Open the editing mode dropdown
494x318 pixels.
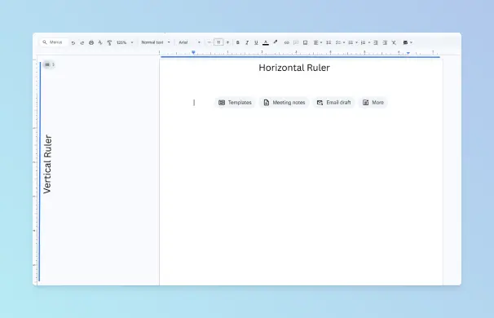click(x=408, y=42)
